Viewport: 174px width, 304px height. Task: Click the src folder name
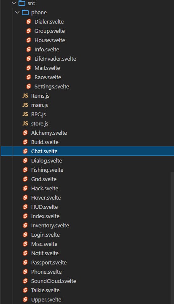point(31,3)
